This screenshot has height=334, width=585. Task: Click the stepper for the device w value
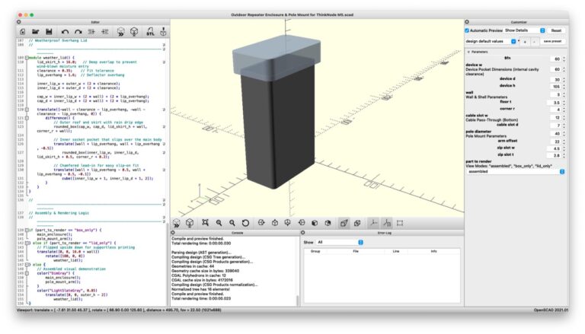click(x=564, y=69)
